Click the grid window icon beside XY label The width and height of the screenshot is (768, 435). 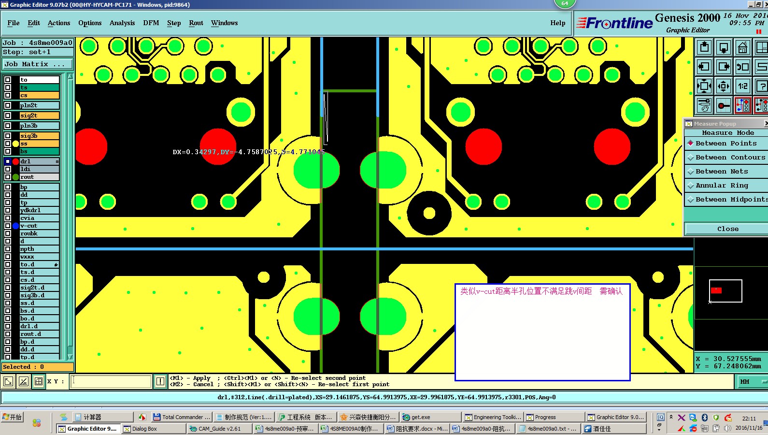click(x=39, y=381)
